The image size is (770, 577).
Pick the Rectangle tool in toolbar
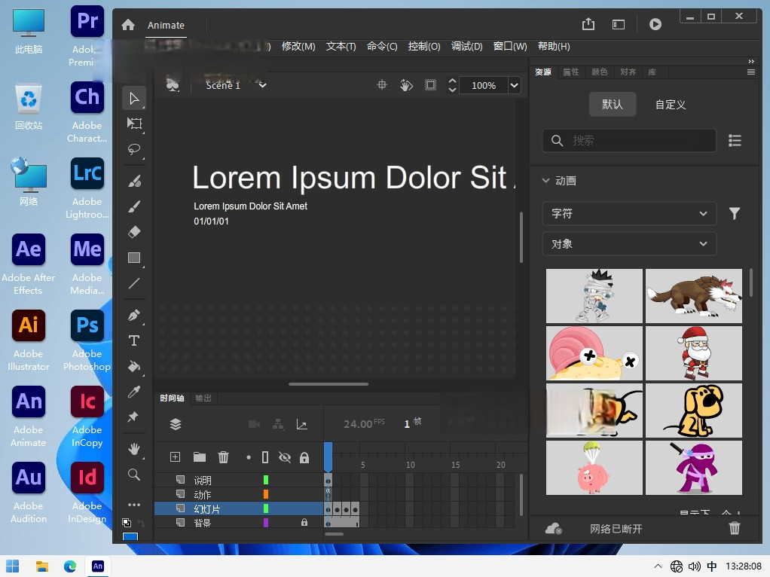click(x=134, y=258)
